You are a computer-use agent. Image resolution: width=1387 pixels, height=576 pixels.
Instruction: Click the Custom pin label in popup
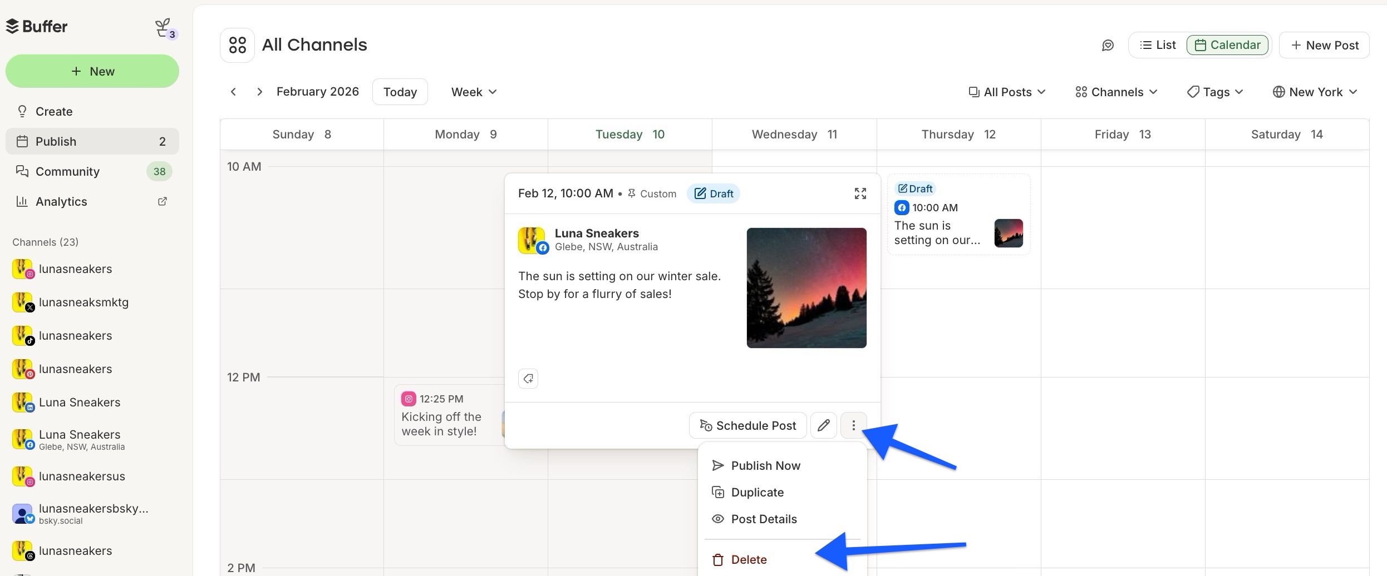tap(652, 194)
